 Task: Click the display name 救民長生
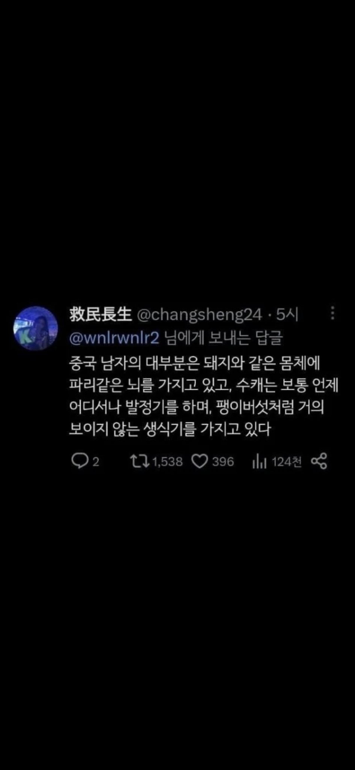point(100,314)
